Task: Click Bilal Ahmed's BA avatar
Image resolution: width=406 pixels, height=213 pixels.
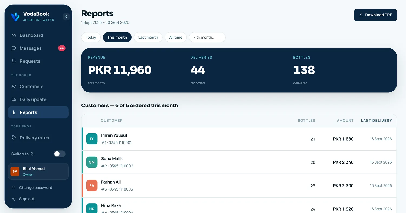Action: click(15, 171)
